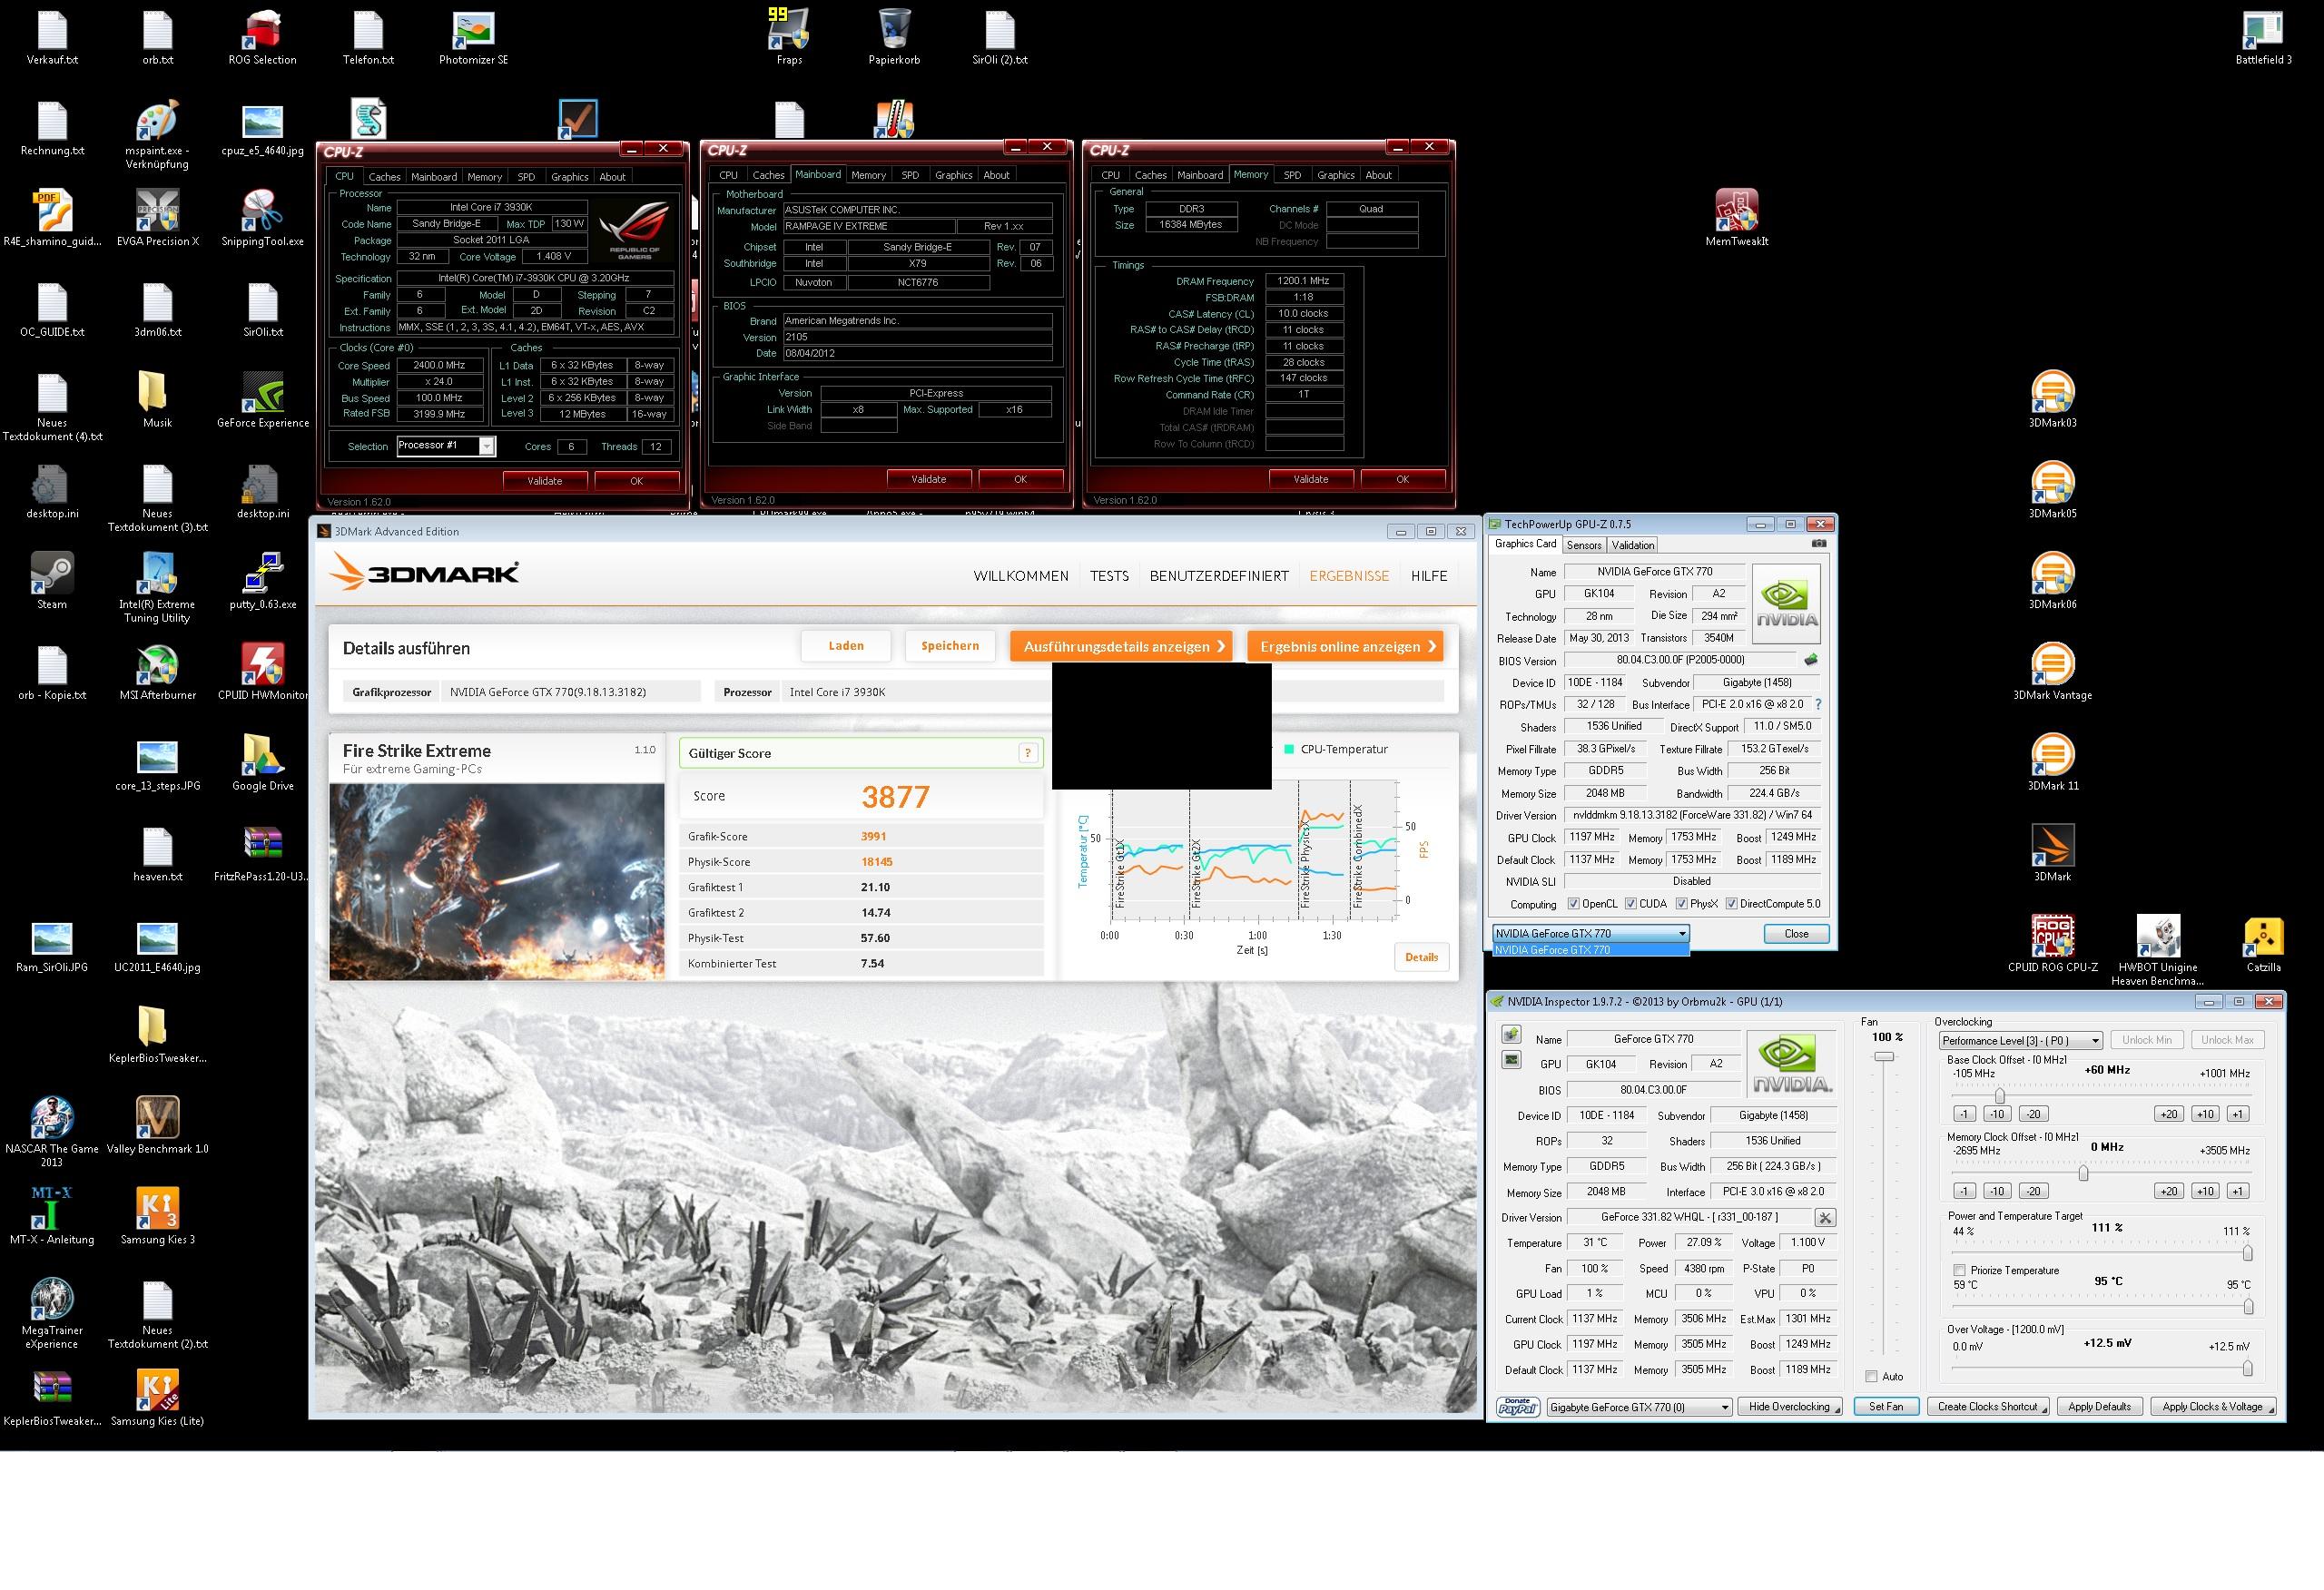2324x1590 pixels.
Task: Select the Valley Benchmark 1.0 icon
Action: pyautogui.click(x=158, y=1125)
